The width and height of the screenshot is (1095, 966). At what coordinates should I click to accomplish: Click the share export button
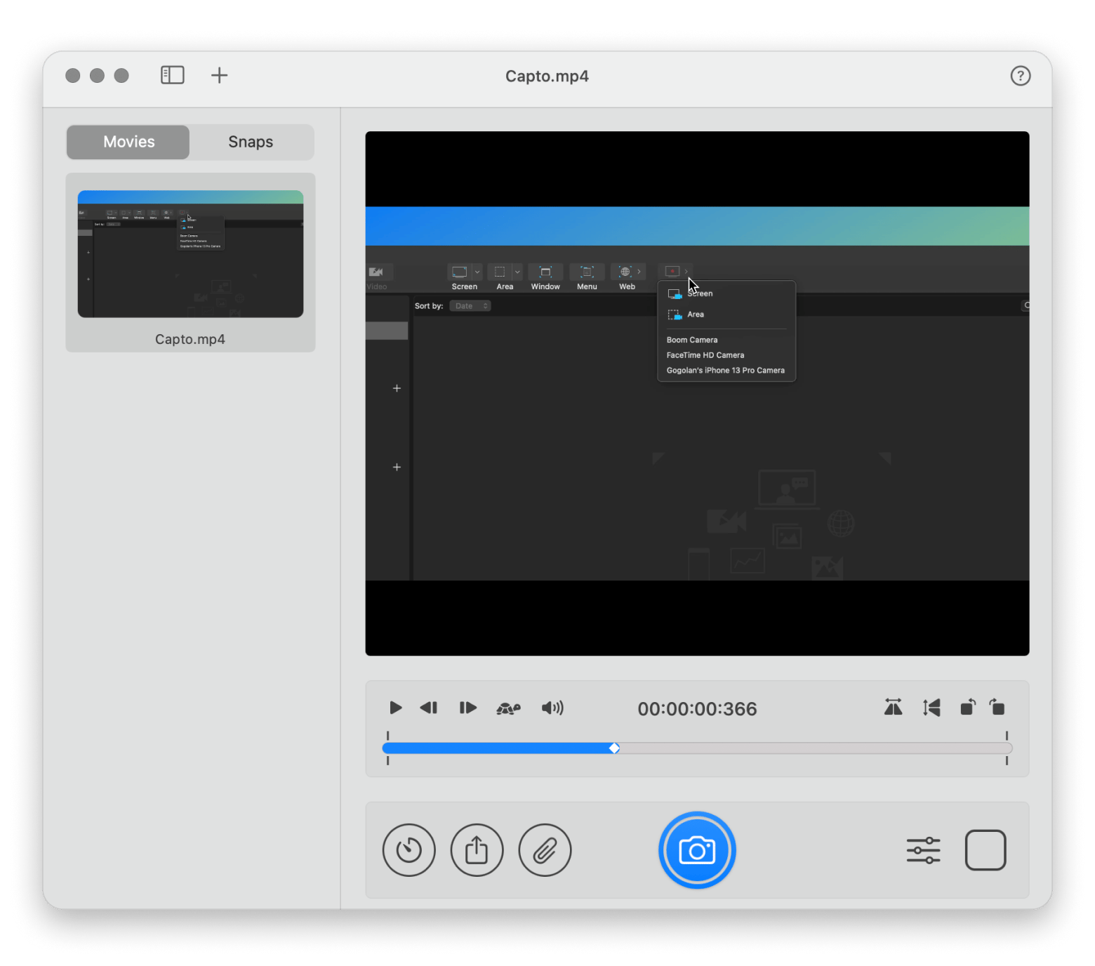click(477, 850)
